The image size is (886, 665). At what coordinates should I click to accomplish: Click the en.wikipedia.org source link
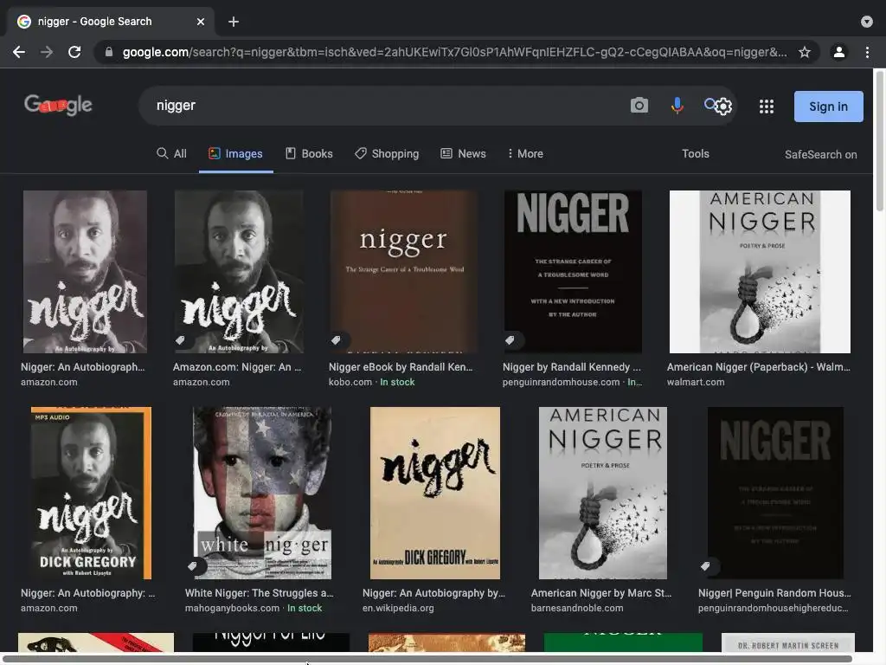click(x=398, y=609)
